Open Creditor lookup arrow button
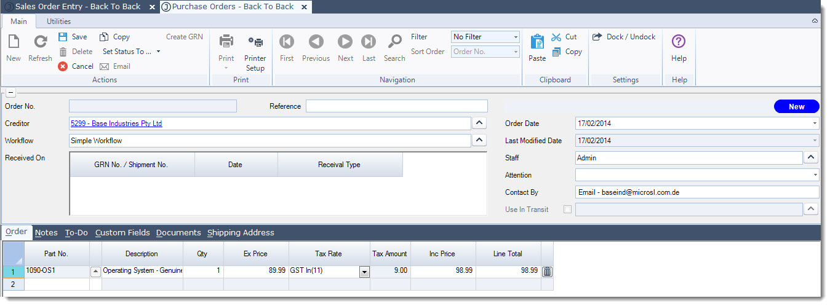The height and width of the screenshot is (306, 830). [x=480, y=124]
